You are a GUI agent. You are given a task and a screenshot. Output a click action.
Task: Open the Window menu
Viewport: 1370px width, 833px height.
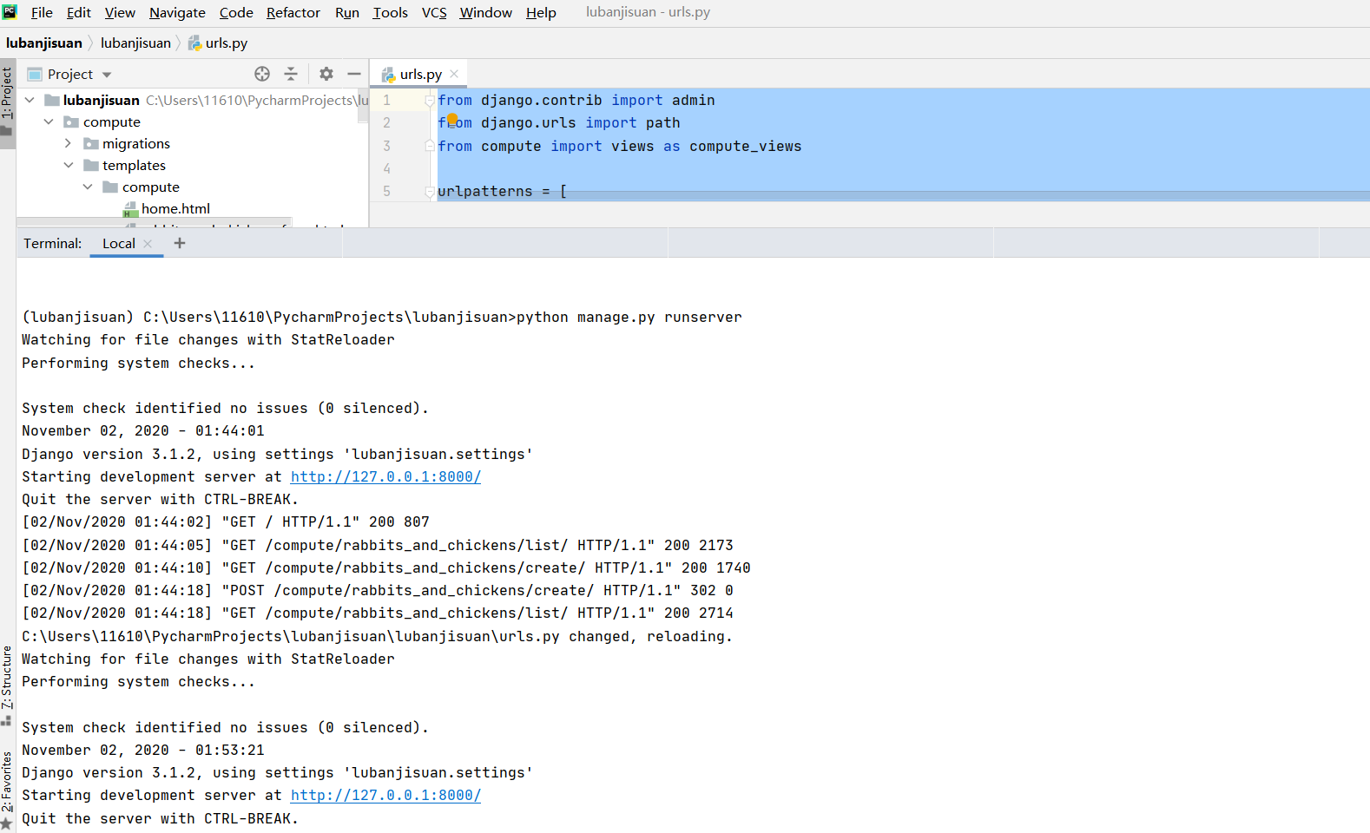[486, 12]
